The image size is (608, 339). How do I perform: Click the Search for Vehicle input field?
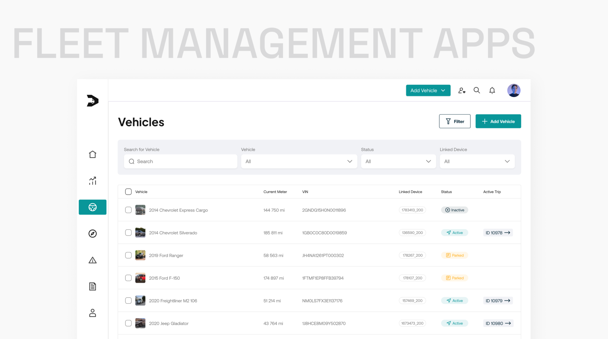pyautogui.click(x=180, y=161)
